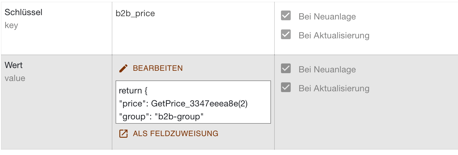Select the ALS FELDZUWEISUNG link
Image resolution: width=458 pixels, height=155 pixels.
(x=175, y=134)
